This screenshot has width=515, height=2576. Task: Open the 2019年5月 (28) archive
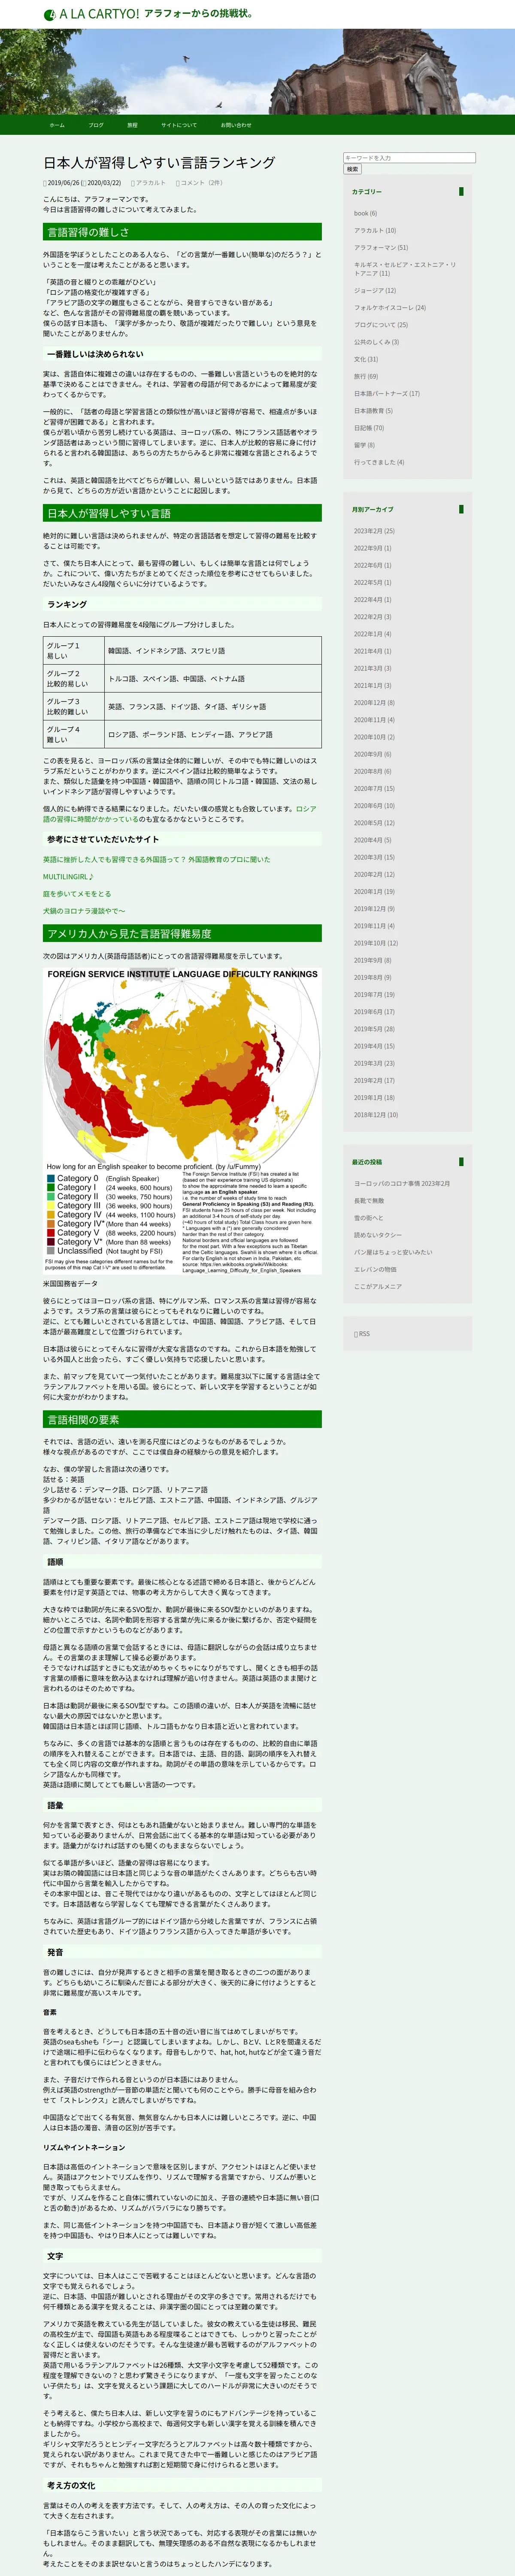click(374, 1029)
